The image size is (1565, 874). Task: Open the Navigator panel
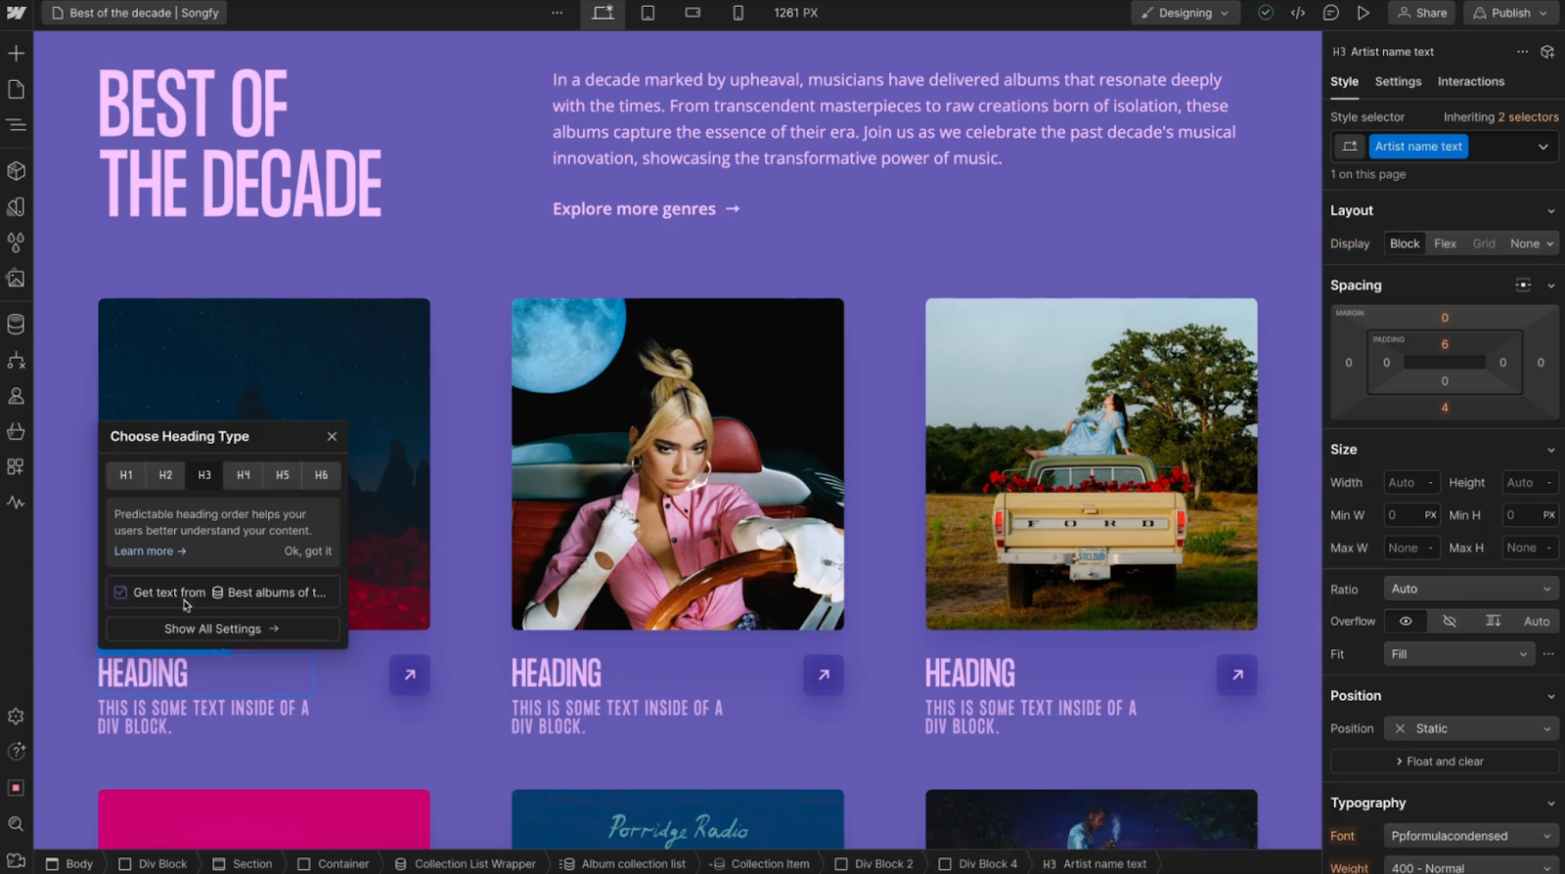(16, 124)
